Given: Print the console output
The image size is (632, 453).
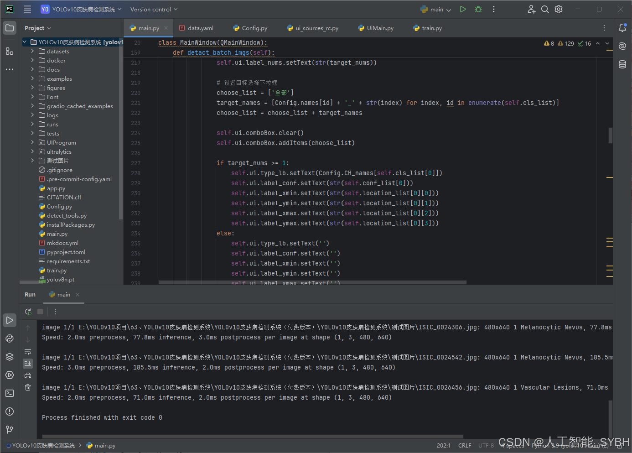Looking at the screenshot, I should coord(28,375).
